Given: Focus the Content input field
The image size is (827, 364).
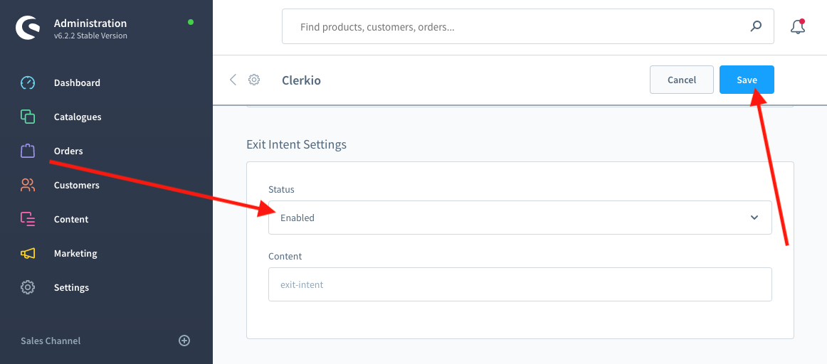Looking at the screenshot, I should pos(520,284).
